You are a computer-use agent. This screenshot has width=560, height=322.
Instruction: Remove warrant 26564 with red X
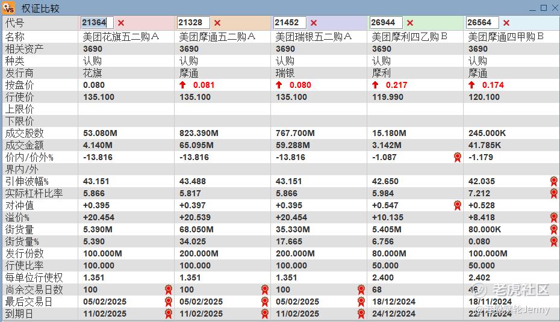click(506, 23)
